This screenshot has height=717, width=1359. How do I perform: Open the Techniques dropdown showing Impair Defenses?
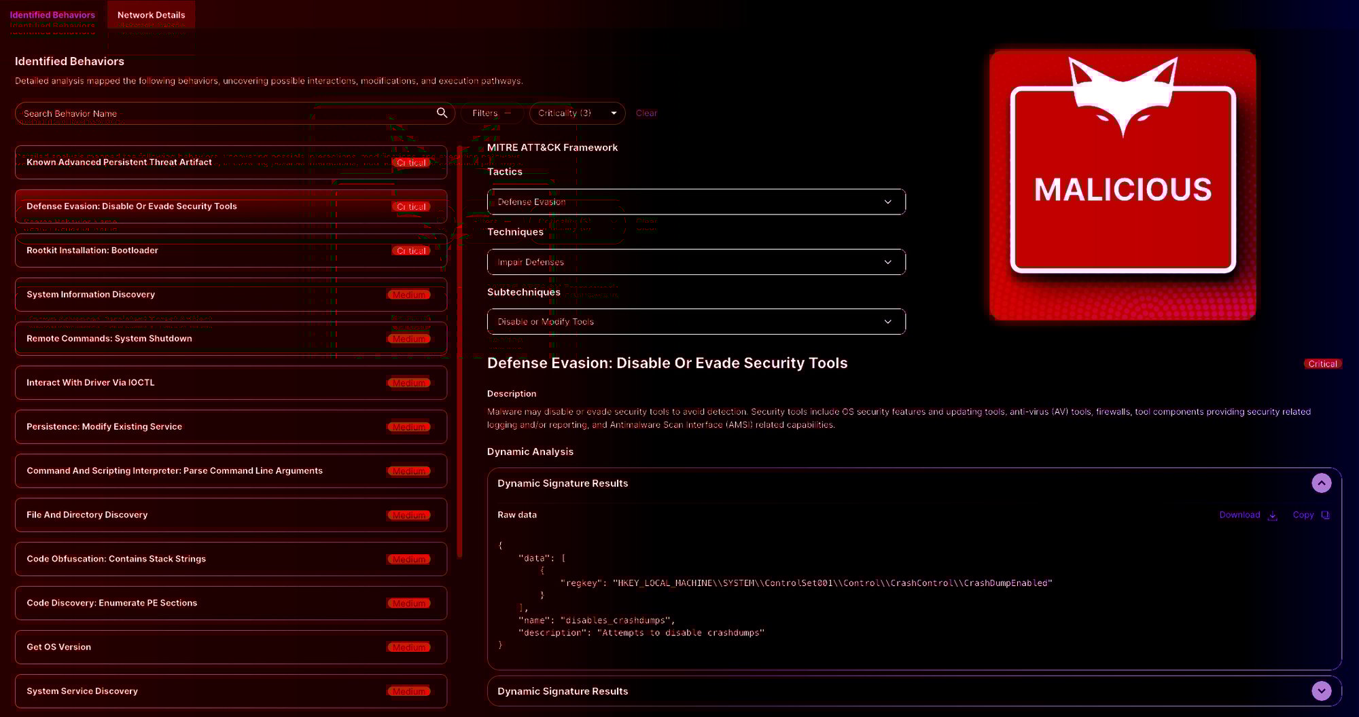pos(695,261)
